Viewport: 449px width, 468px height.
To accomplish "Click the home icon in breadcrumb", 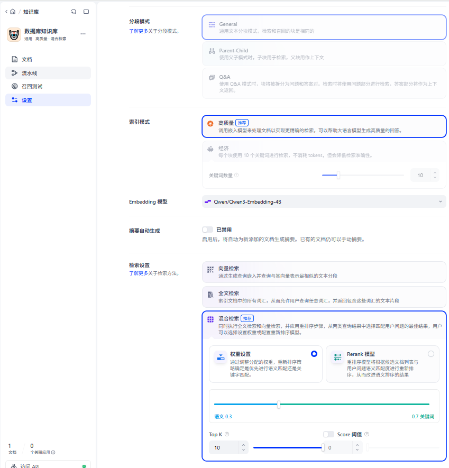I will pos(13,12).
